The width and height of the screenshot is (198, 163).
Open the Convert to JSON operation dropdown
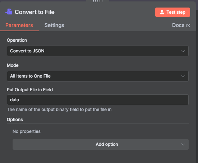[x=98, y=51]
